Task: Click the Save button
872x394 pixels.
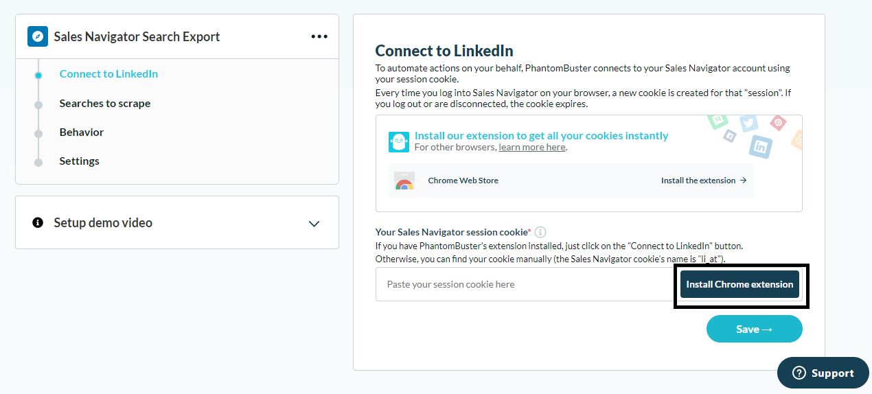Action: 754,329
